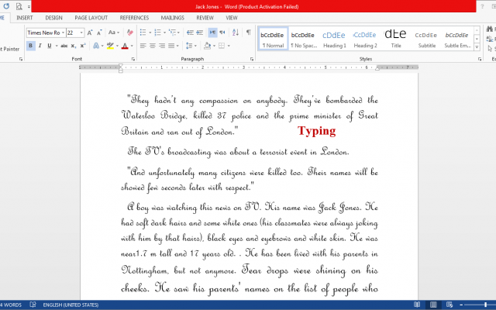The height and width of the screenshot is (310, 496).
Task: Open the PAGE LAYOUT tab
Action: 91,18
